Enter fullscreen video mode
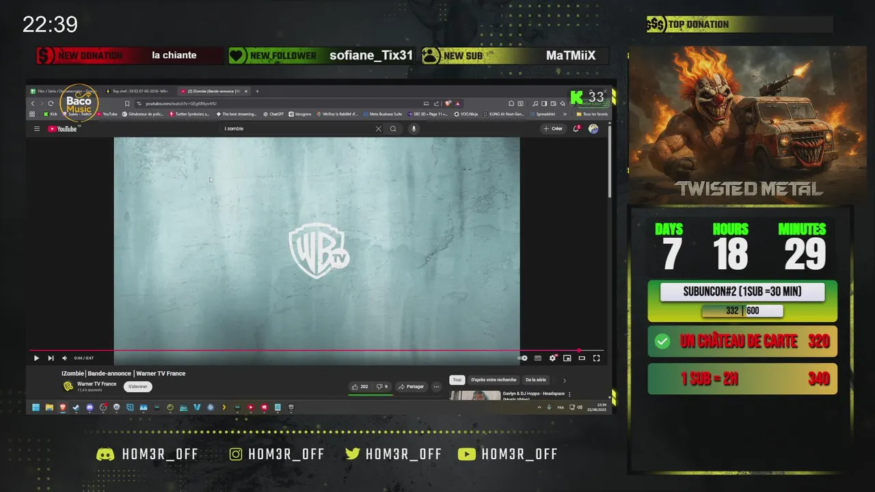The width and height of the screenshot is (875, 492). [597, 358]
